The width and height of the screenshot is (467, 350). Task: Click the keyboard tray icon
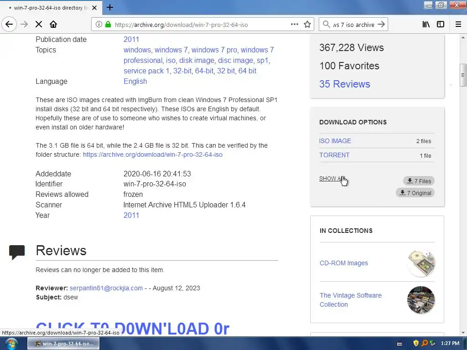400,344
